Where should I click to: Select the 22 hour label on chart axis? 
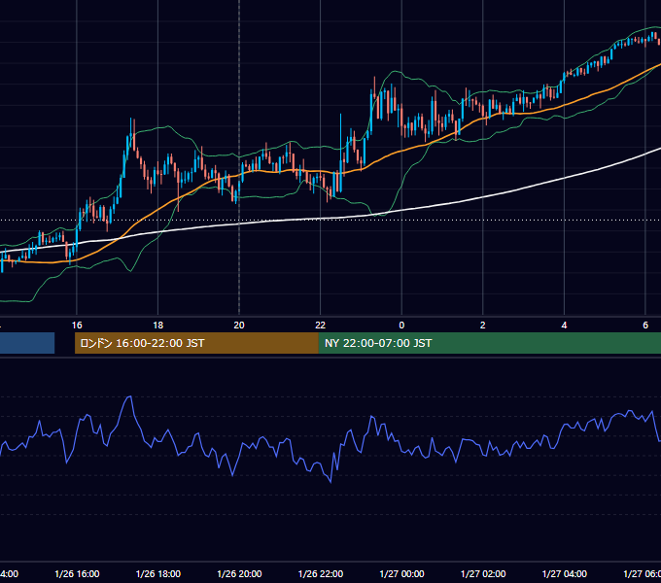pyautogui.click(x=321, y=326)
